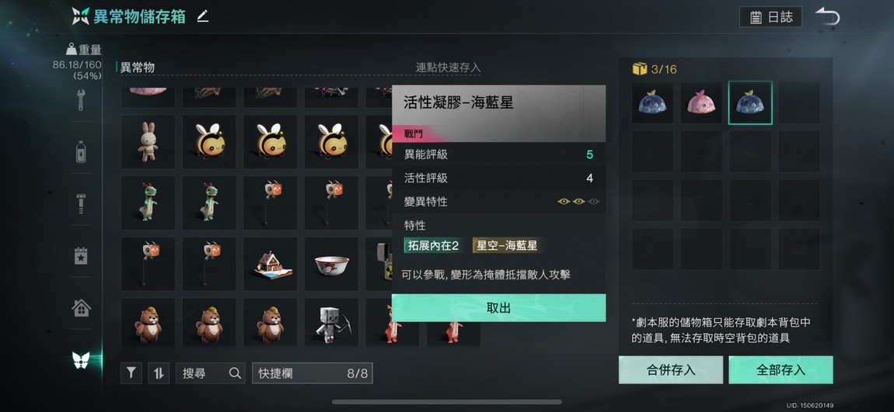Image resolution: width=894 pixels, height=412 pixels.
Task: Select the gingerbread house item
Action: point(271,264)
